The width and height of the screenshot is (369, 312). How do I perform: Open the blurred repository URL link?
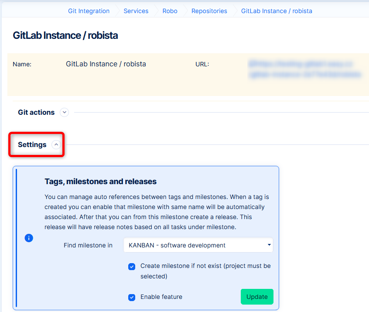(305, 69)
